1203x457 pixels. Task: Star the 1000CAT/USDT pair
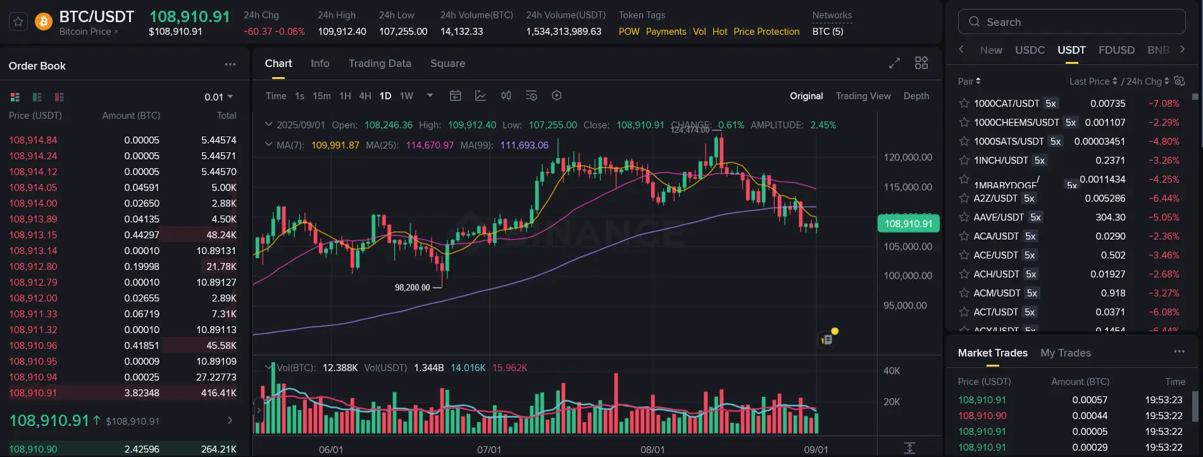point(964,103)
